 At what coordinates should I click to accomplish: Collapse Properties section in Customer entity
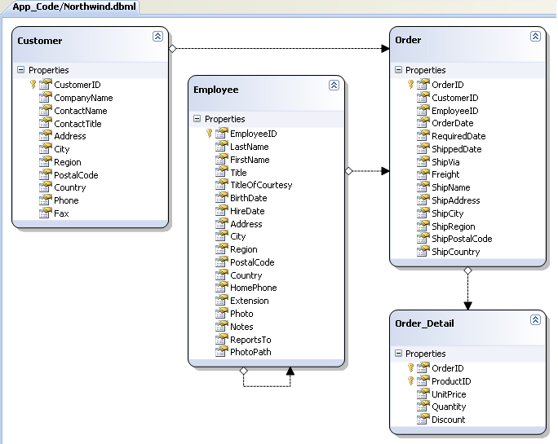pos(20,71)
